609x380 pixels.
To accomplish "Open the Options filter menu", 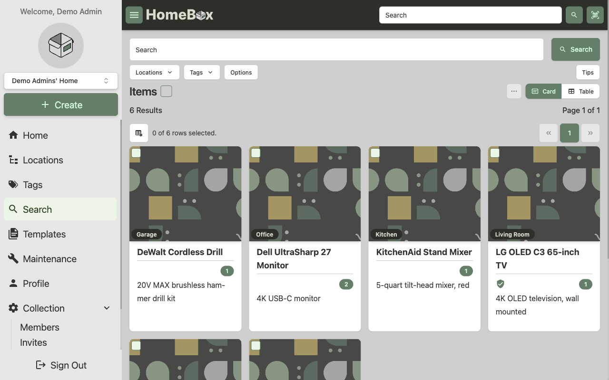I will pos(241,72).
